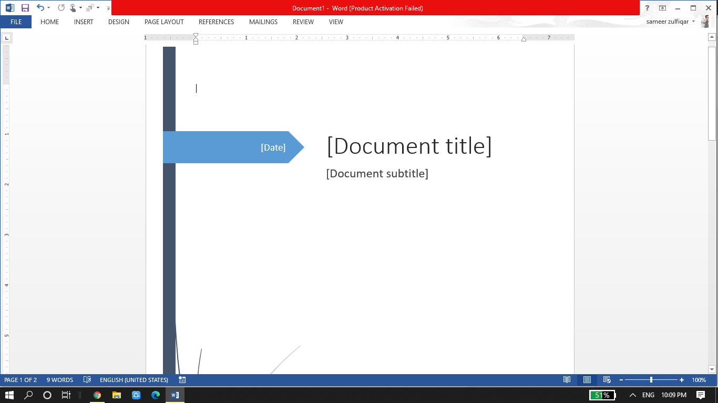Image resolution: width=718 pixels, height=403 pixels.
Task: Enable Touch/Mouse mode from Quick Access Toolbar
Action: click(74, 8)
